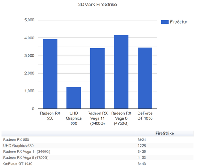Viewport: 202px width, 168px height.
Task: Click table row name UHD Graphics 630
Action: (19, 146)
